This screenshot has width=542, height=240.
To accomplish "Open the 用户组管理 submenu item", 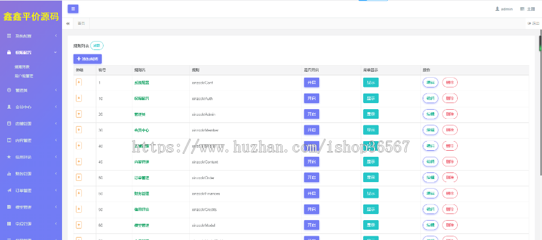I will [x=24, y=75].
